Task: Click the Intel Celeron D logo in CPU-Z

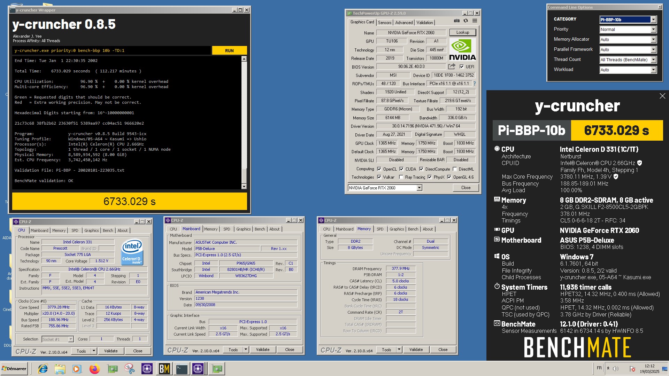Action: pos(132,252)
